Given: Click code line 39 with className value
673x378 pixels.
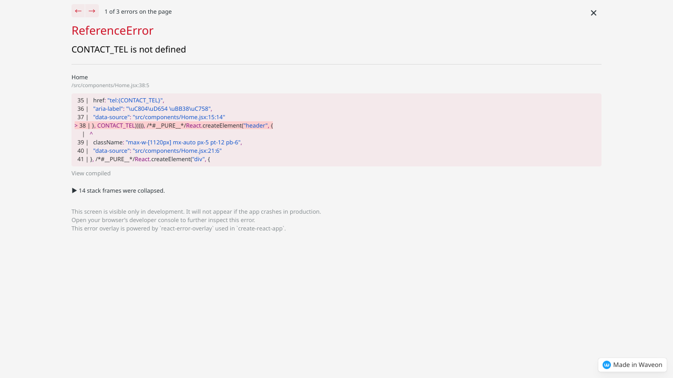Looking at the screenshot, I should click(x=167, y=142).
